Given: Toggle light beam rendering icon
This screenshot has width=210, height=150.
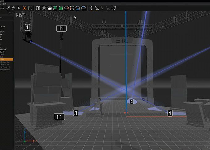Looking at the screenshot, I should click(91, 8).
